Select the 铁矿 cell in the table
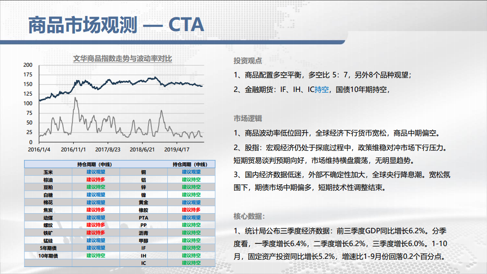The image size is (487, 274). pyautogui.click(x=48, y=233)
